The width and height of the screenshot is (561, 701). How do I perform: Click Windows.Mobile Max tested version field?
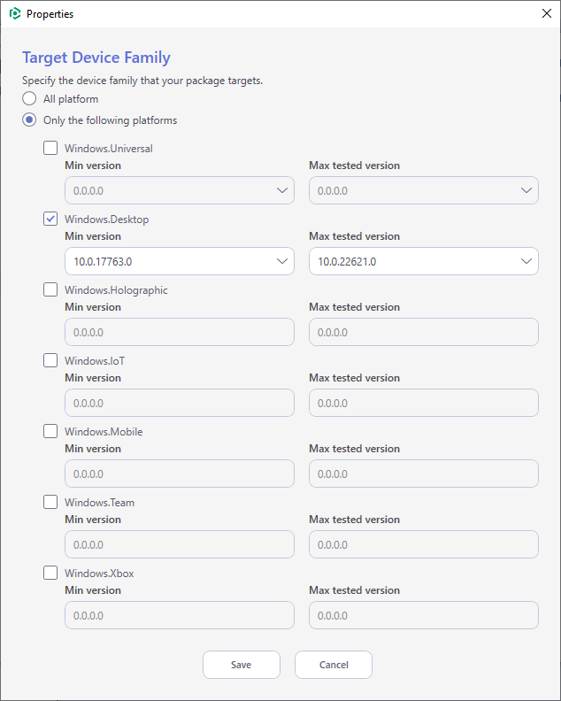pos(423,474)
